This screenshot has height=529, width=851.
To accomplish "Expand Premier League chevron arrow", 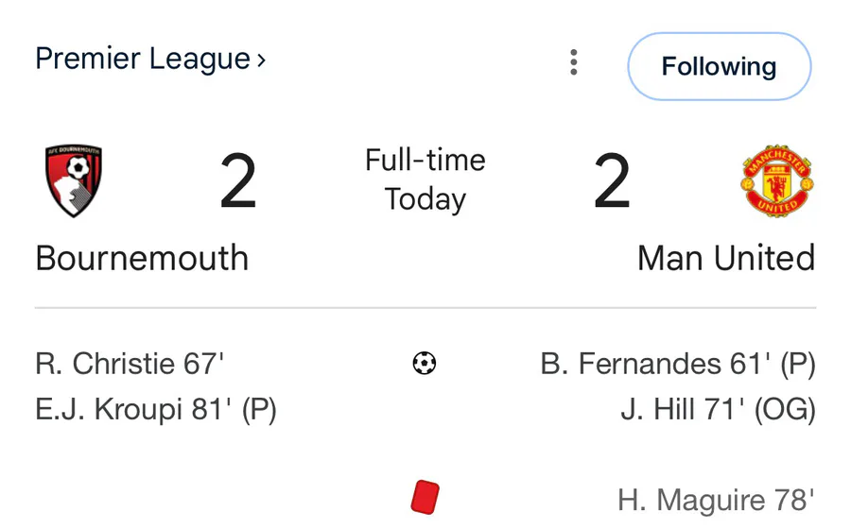I will (261, 60).
